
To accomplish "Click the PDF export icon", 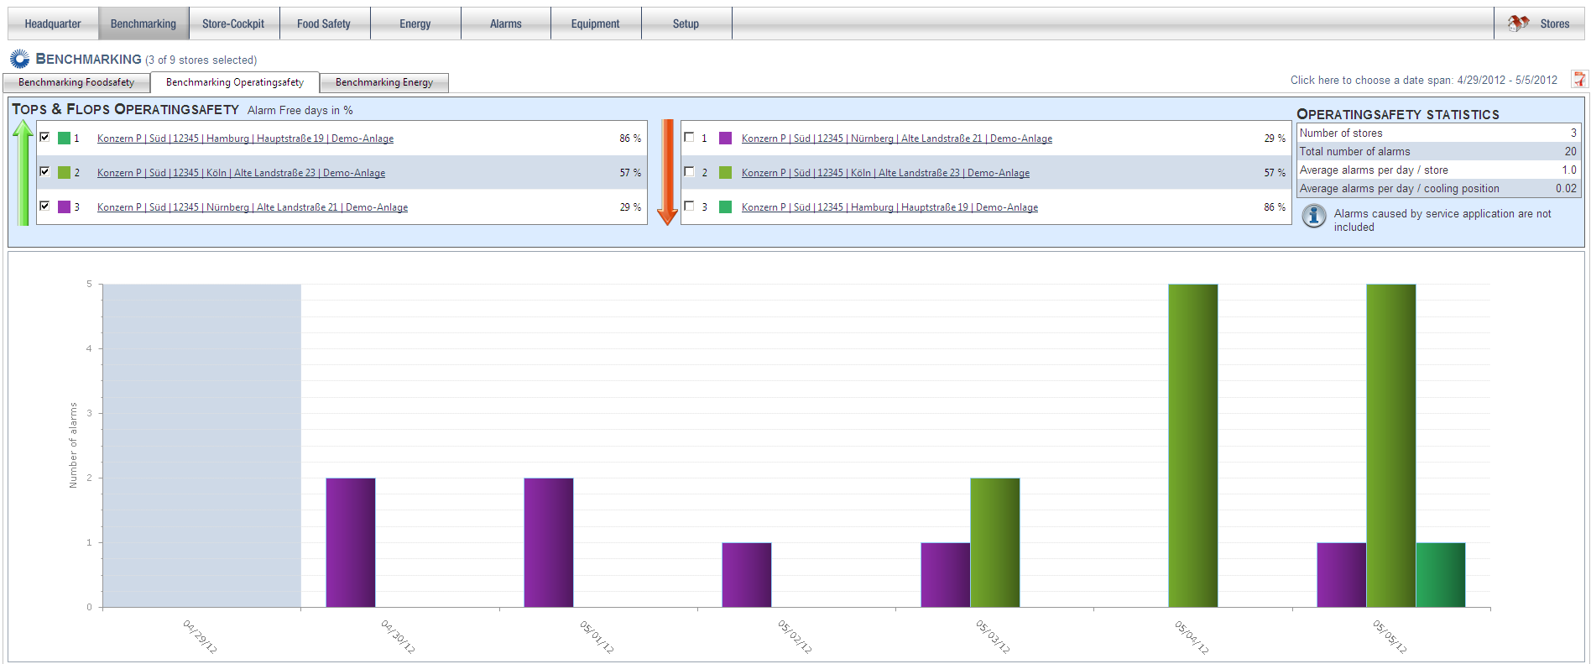I will (x=1579, y=80).
